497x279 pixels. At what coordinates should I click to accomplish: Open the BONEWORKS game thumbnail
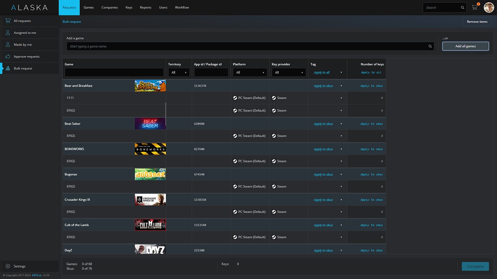(150, 149)
